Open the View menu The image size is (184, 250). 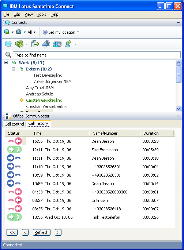pyautogui.click(x=29, y=14)
